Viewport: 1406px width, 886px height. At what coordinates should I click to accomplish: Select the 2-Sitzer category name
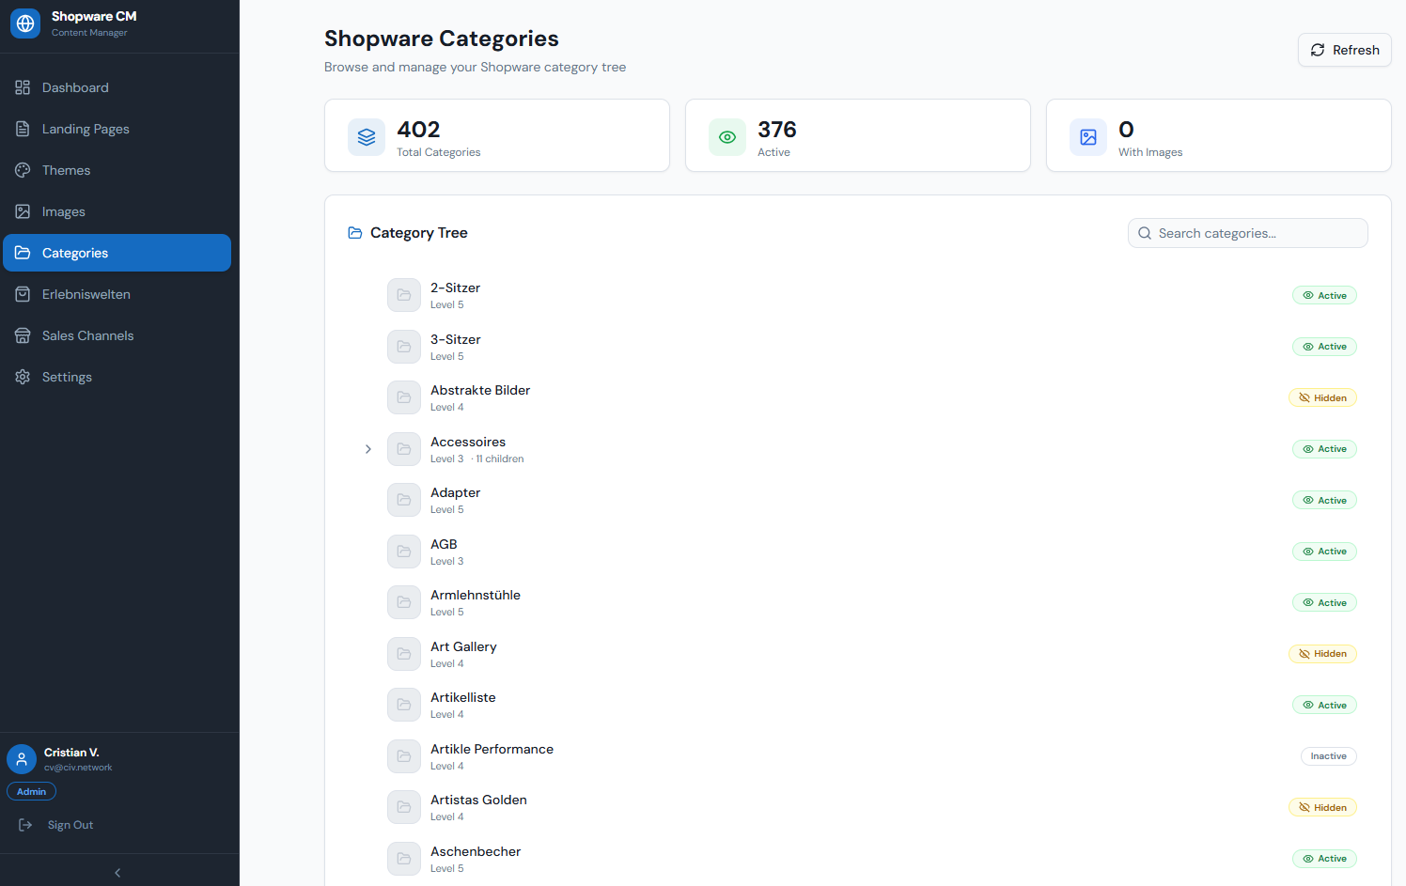(x=455, y=288)
